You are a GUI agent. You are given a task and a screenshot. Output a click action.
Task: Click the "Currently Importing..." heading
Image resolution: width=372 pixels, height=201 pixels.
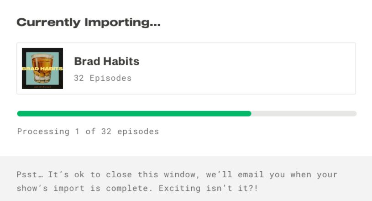(x=89, y=22)
